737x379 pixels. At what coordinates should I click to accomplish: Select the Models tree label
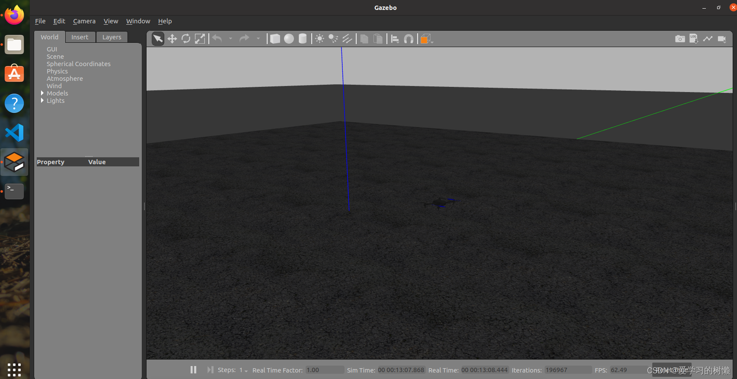coord(57,93)
